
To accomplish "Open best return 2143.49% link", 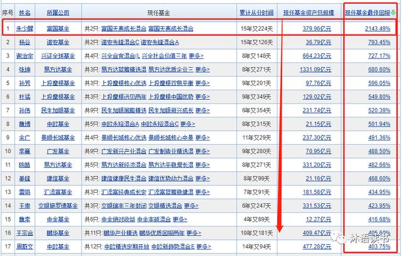I will click(x=378, y=28).
